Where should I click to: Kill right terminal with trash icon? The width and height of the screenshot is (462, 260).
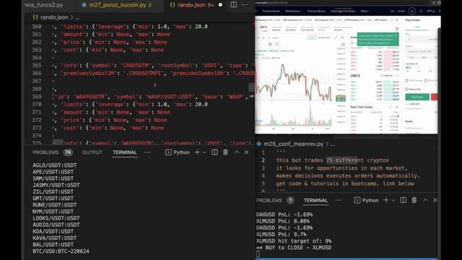pyautogui.click(x=414, y=200)
